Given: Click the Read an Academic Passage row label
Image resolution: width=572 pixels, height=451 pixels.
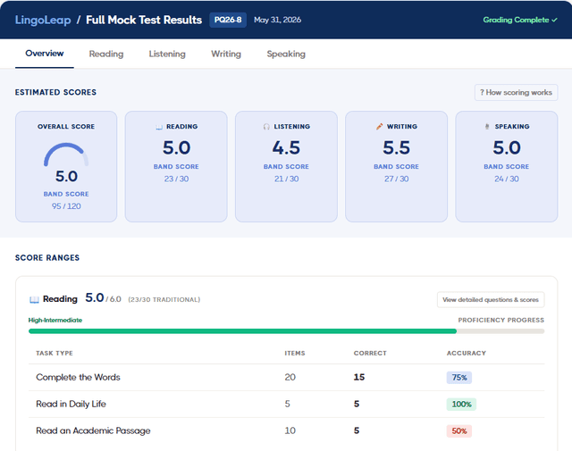Looking at the screenshot, I should tap(93, 430).
